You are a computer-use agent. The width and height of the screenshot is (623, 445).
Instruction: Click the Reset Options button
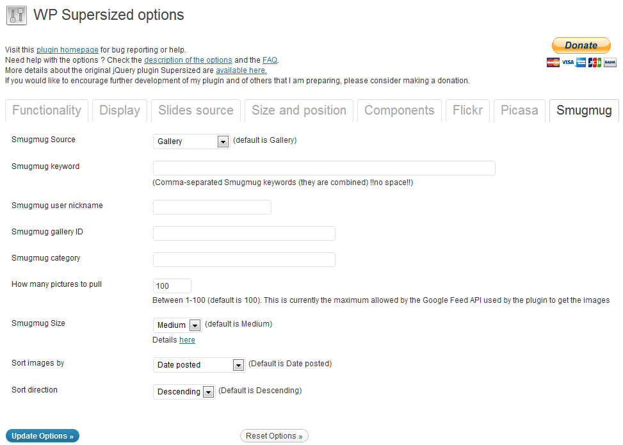pyautogui.click(x=274, y=436)
